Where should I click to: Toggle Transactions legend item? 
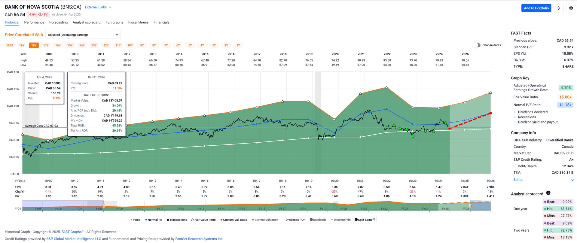tap(177, 220)
